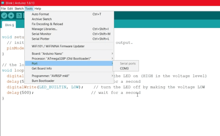This screenshot has height=136, width=220.
Task: Select COM3 serial port
Action: [x=126, y=68]
